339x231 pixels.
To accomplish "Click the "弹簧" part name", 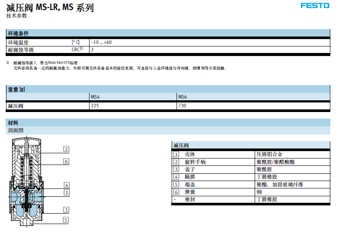I will pos(190,192).
